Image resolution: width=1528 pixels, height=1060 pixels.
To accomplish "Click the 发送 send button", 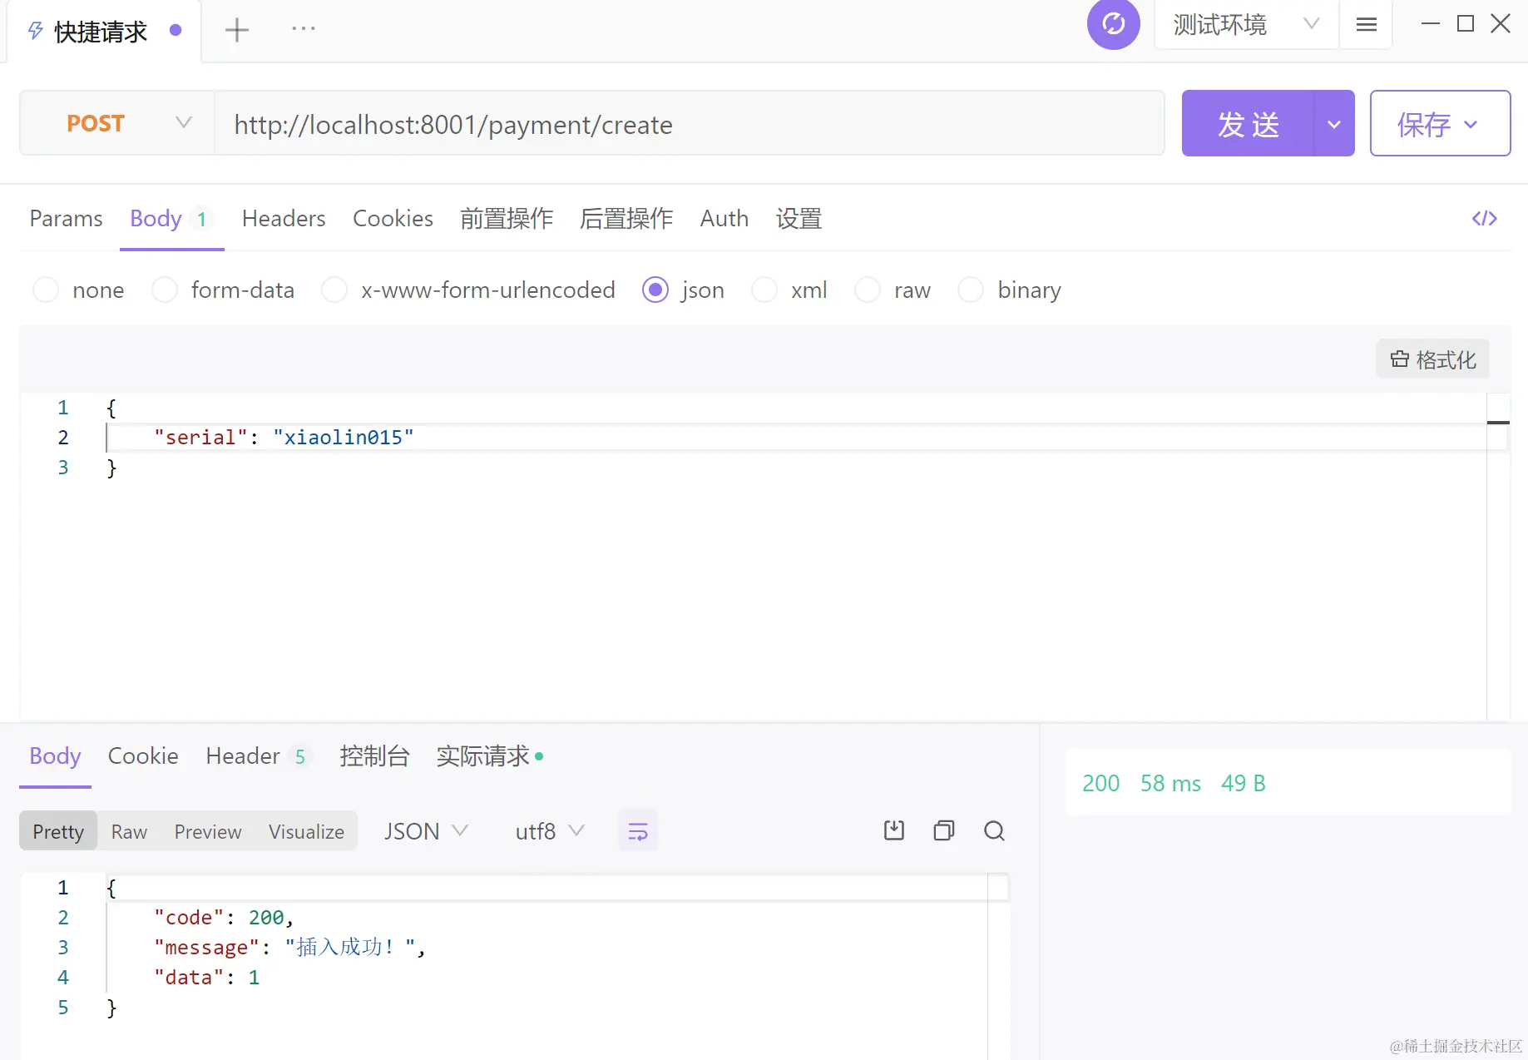I will [1247, 123].
